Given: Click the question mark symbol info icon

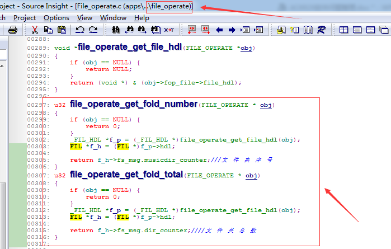Looking at the screenshot, I should [x=294, y=30].
